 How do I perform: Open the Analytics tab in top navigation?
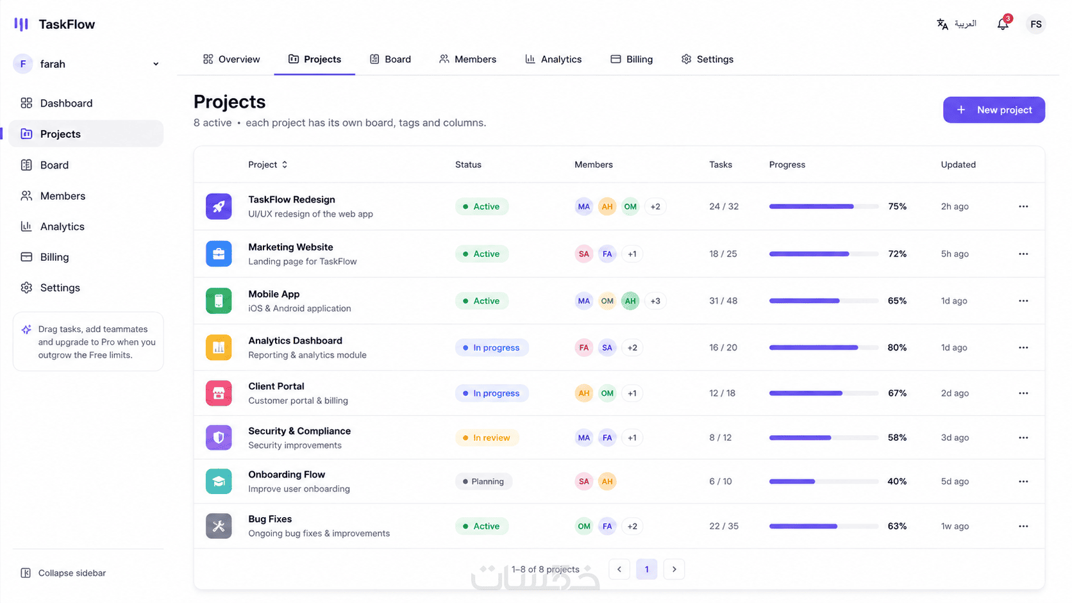coord(553,59)
